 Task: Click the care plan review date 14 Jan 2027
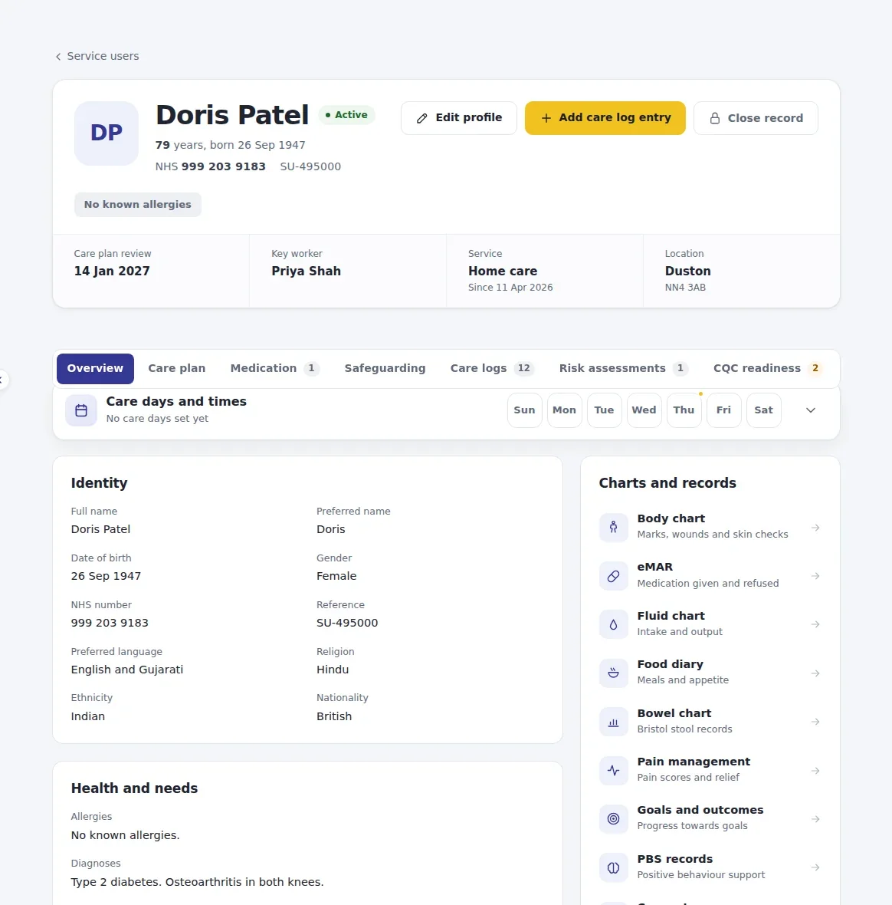[x=112, y=271]
